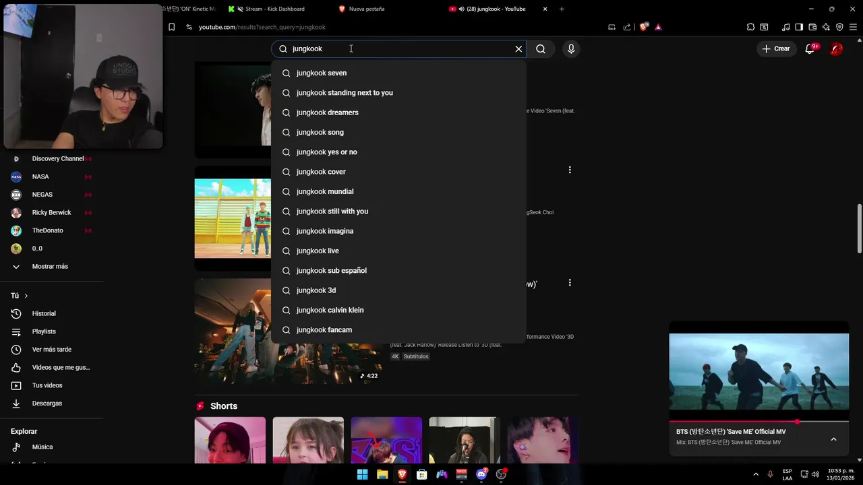Open the Crear menu
863x485 pixels.
775,48
